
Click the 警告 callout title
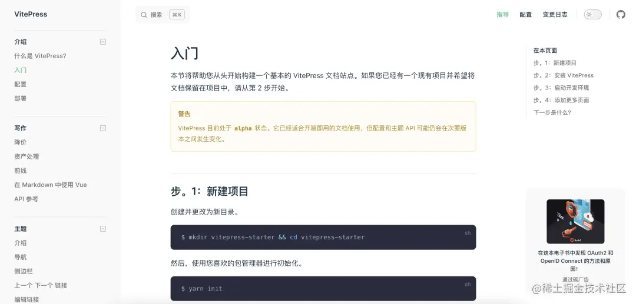pyautogui.click(x=184, y=114)
